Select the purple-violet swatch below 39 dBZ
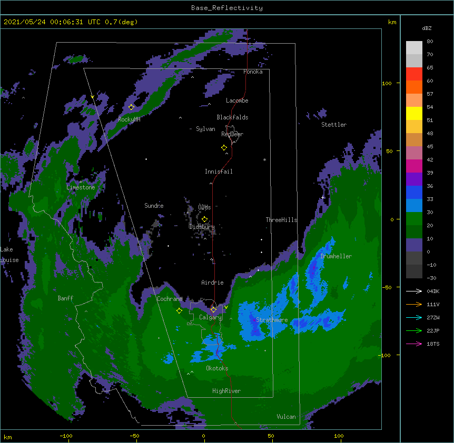Image resolution: width=454 pixels, height=443 pixels. 414,179
